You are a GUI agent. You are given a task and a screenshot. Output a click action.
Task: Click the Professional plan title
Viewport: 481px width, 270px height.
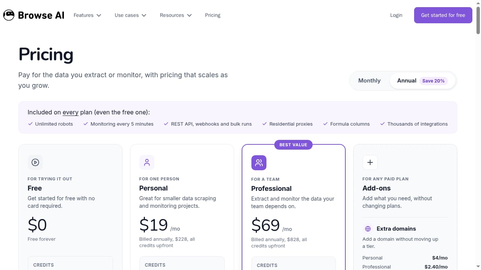(x=271, y=189)
